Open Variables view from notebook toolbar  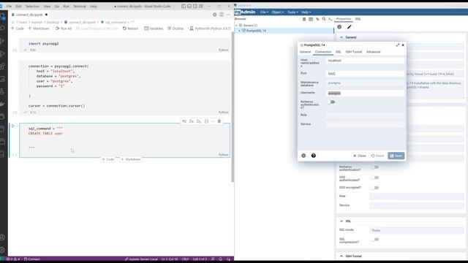click(154, 28)
